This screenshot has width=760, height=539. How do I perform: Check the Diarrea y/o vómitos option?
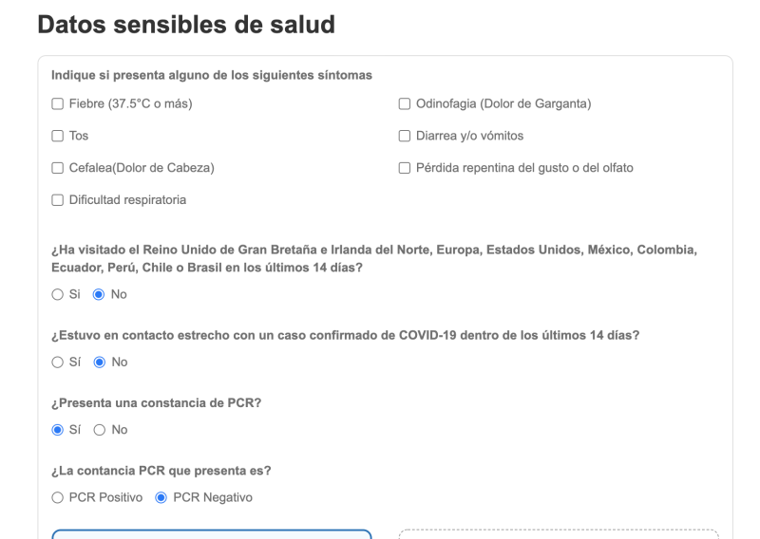point(405,136)
